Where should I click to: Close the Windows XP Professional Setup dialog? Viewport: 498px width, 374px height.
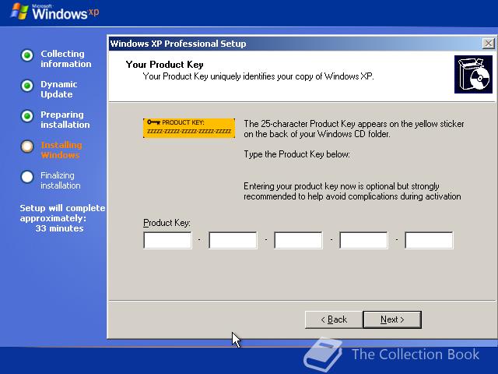point(488,44)
